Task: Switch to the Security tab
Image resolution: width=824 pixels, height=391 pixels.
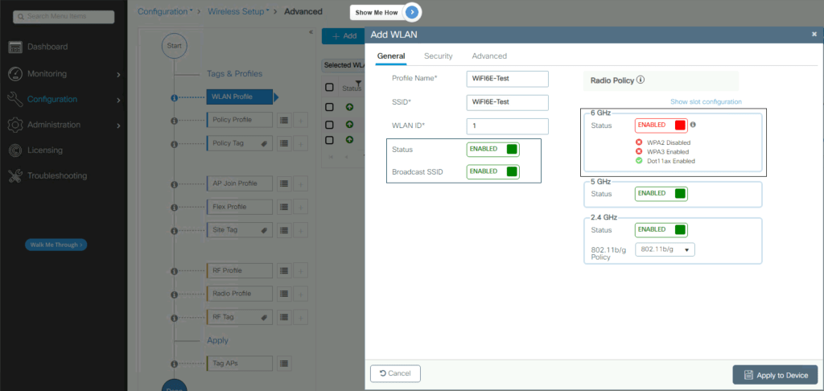Action: [438, 56]
